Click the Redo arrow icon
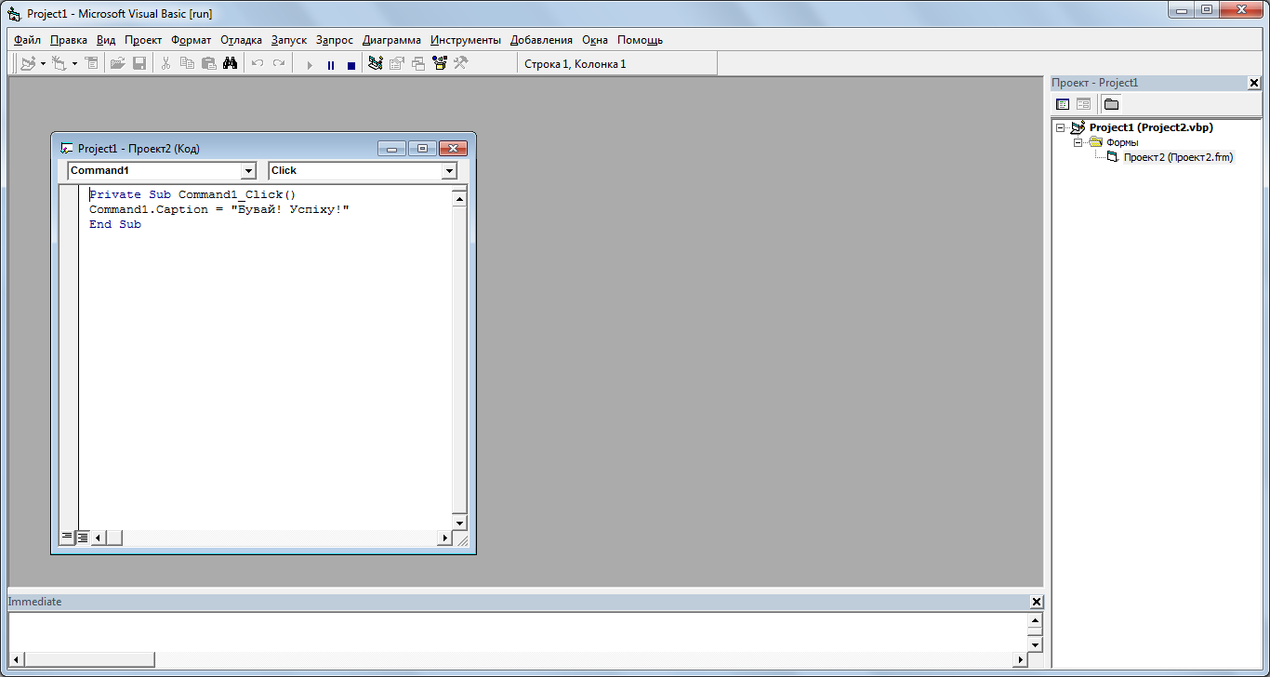The image size is (1270, 677). point(279,64)
